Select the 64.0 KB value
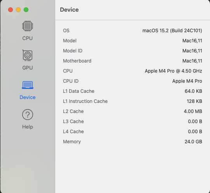Viewport: 210px width, 193px height. pyautogui.click(x=193, y=91)
